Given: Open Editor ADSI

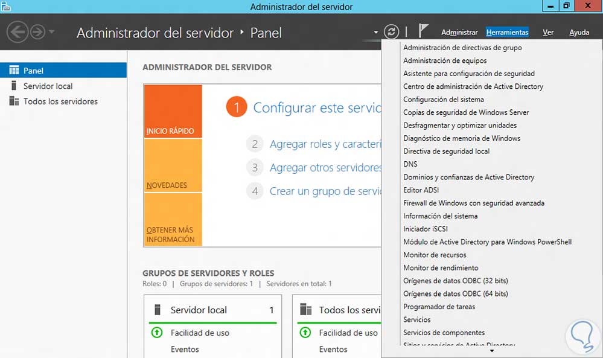Looking at the screenshot, I should pos(421,190).
